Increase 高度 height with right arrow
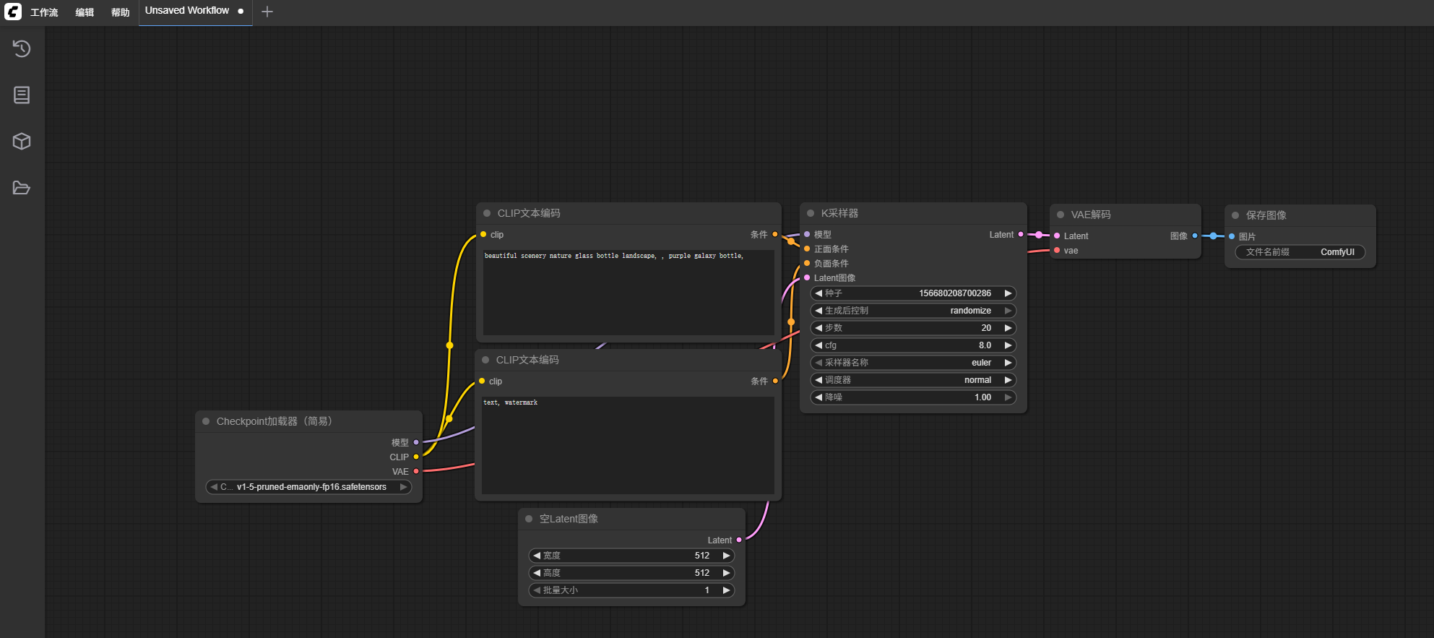This screenshot has width=1434, height=638. pyautogui.click(x=726, y=573)
